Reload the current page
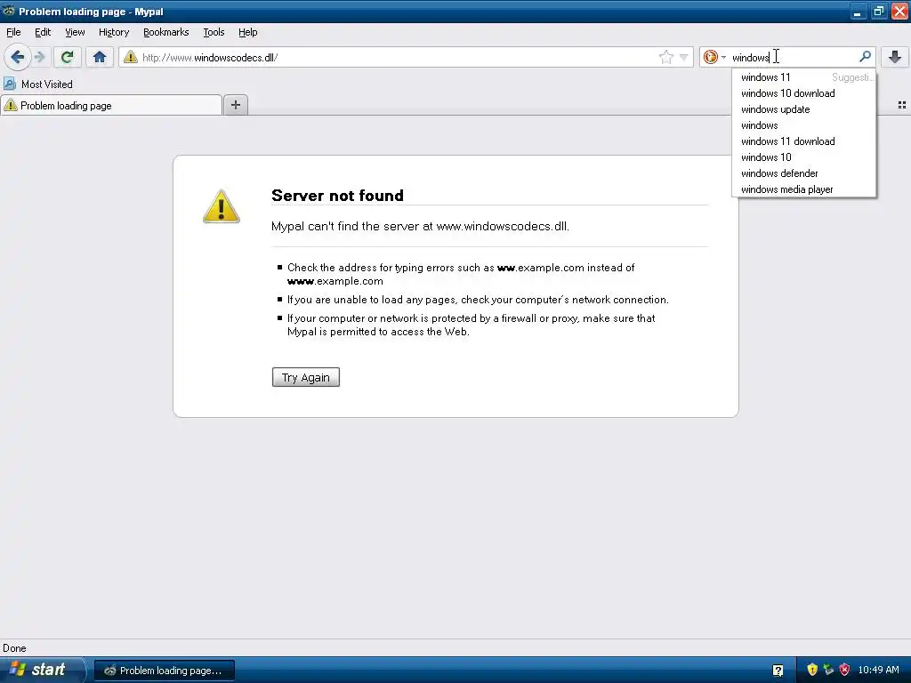The width and height of the screenshot is (911, 683). 67,57
